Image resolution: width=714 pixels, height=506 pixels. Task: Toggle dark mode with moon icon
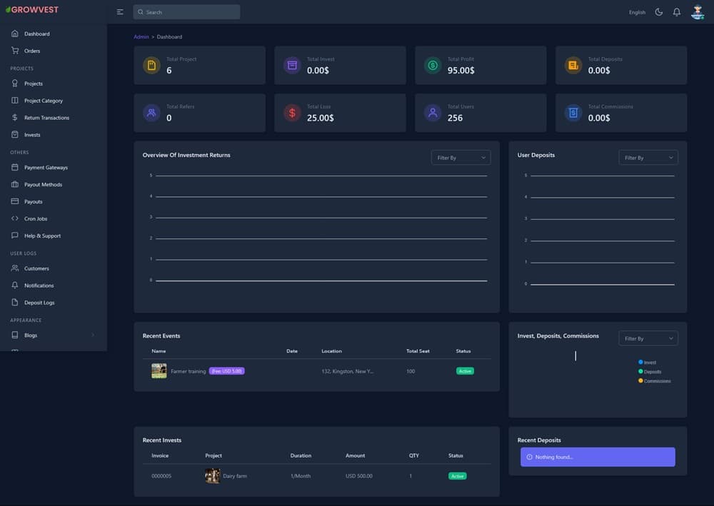click(658, 12)
